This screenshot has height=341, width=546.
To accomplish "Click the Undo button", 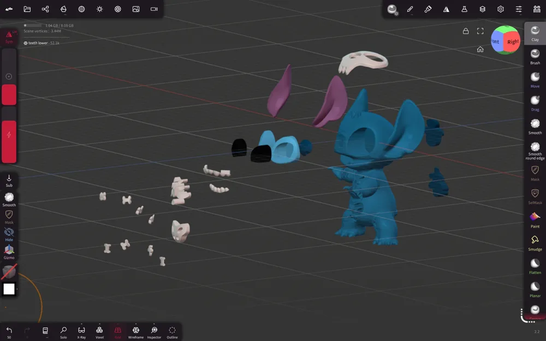I will (x=9, y=332).
